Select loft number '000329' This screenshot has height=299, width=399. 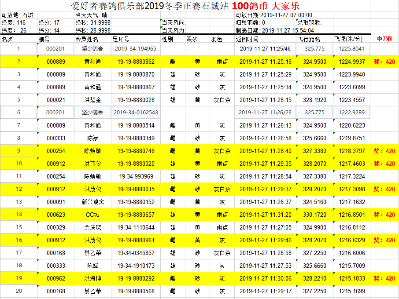[x=56, y=227]
